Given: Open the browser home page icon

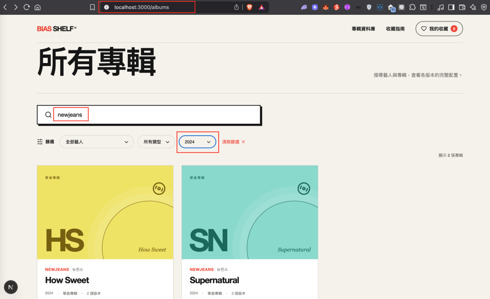Looking at the screenshot, I should 37,7.
